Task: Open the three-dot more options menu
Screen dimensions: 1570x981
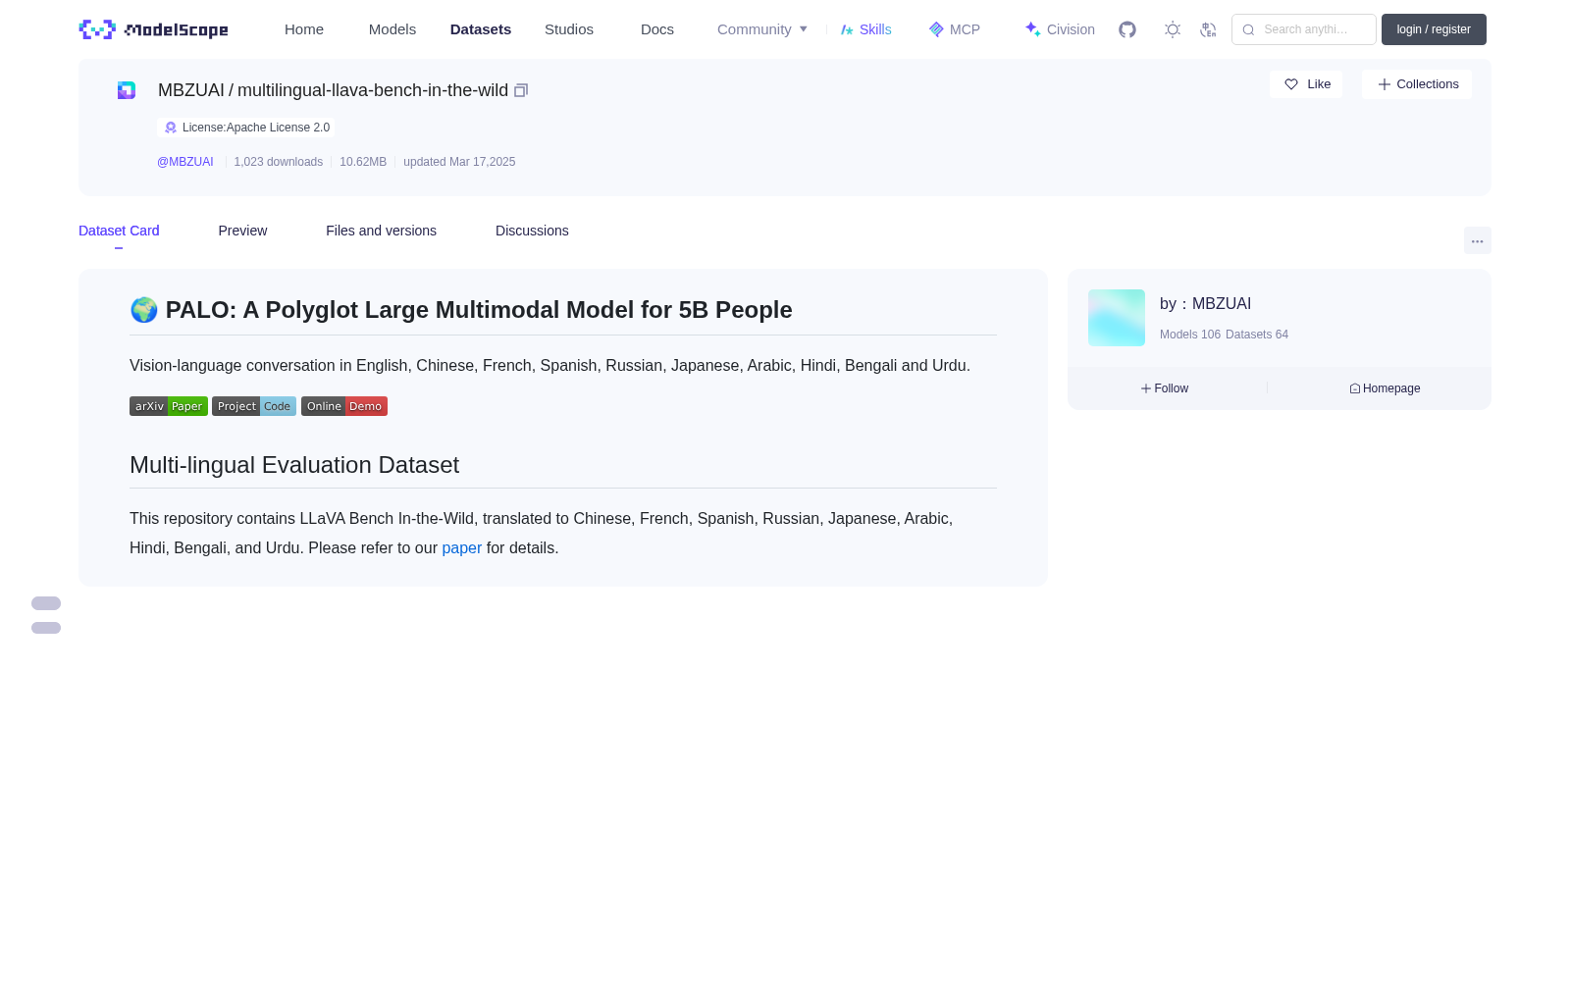Action: click(1478, 240)
